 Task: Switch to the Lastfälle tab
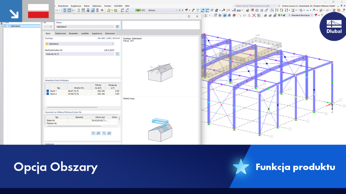point(85,33)
